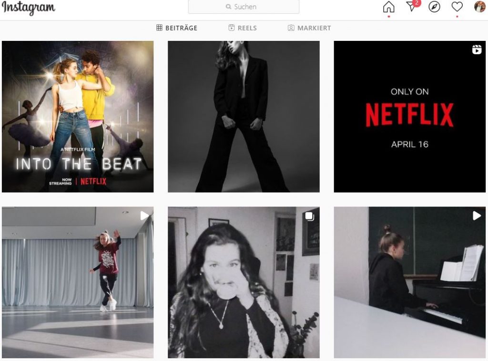The height and width of the screenshot is (361, 488).
Task: Open the Home feed icon
Action: tap(389, 7)
